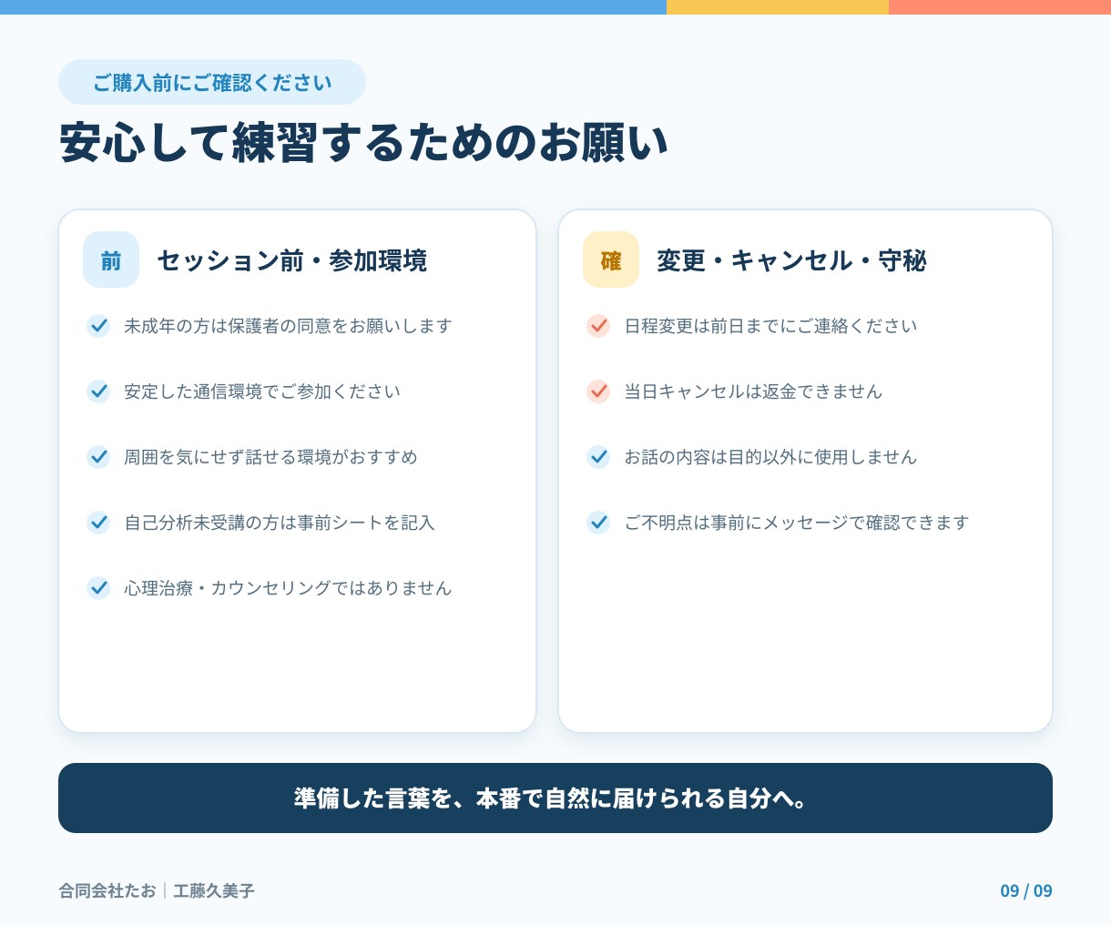Image resolution: width=1111 pixels, height=925 pixels.
Task: Click text 心理治療・カウンセリングではありません
Action: tap(288, 588)
